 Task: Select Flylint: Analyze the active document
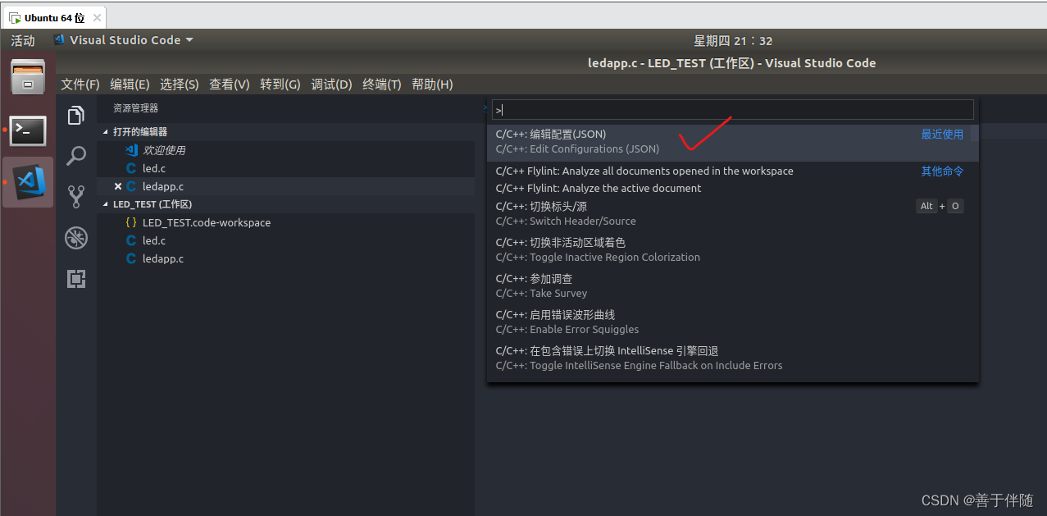coord(733,188)
